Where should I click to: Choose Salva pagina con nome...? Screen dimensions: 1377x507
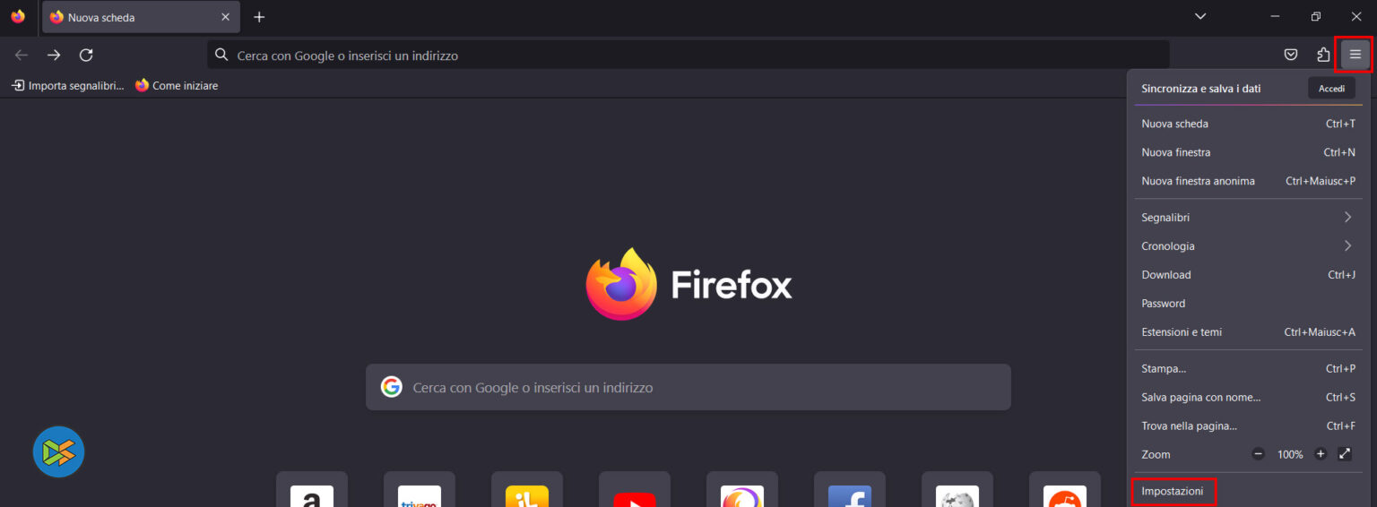coord(1248,397)
